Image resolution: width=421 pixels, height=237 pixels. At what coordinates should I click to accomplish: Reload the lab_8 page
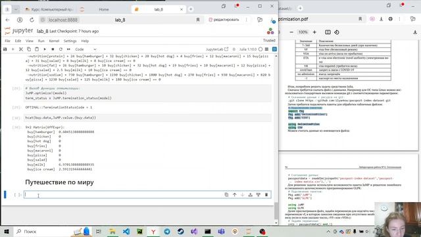tap(32, 20)
